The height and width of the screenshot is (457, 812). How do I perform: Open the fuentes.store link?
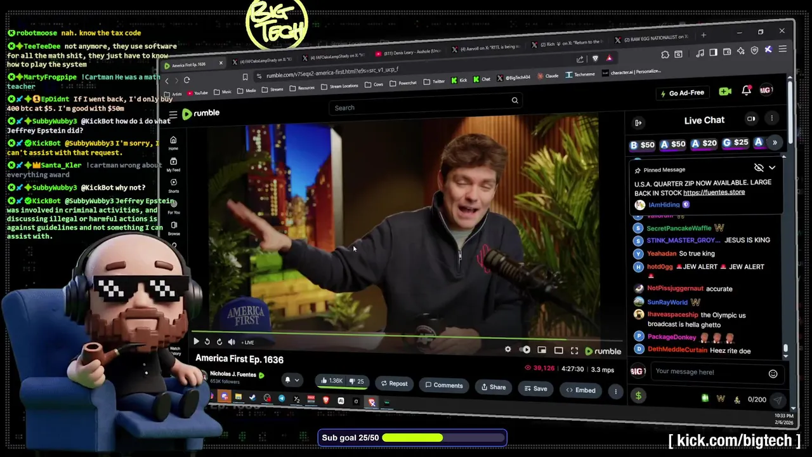coord(714,192)
